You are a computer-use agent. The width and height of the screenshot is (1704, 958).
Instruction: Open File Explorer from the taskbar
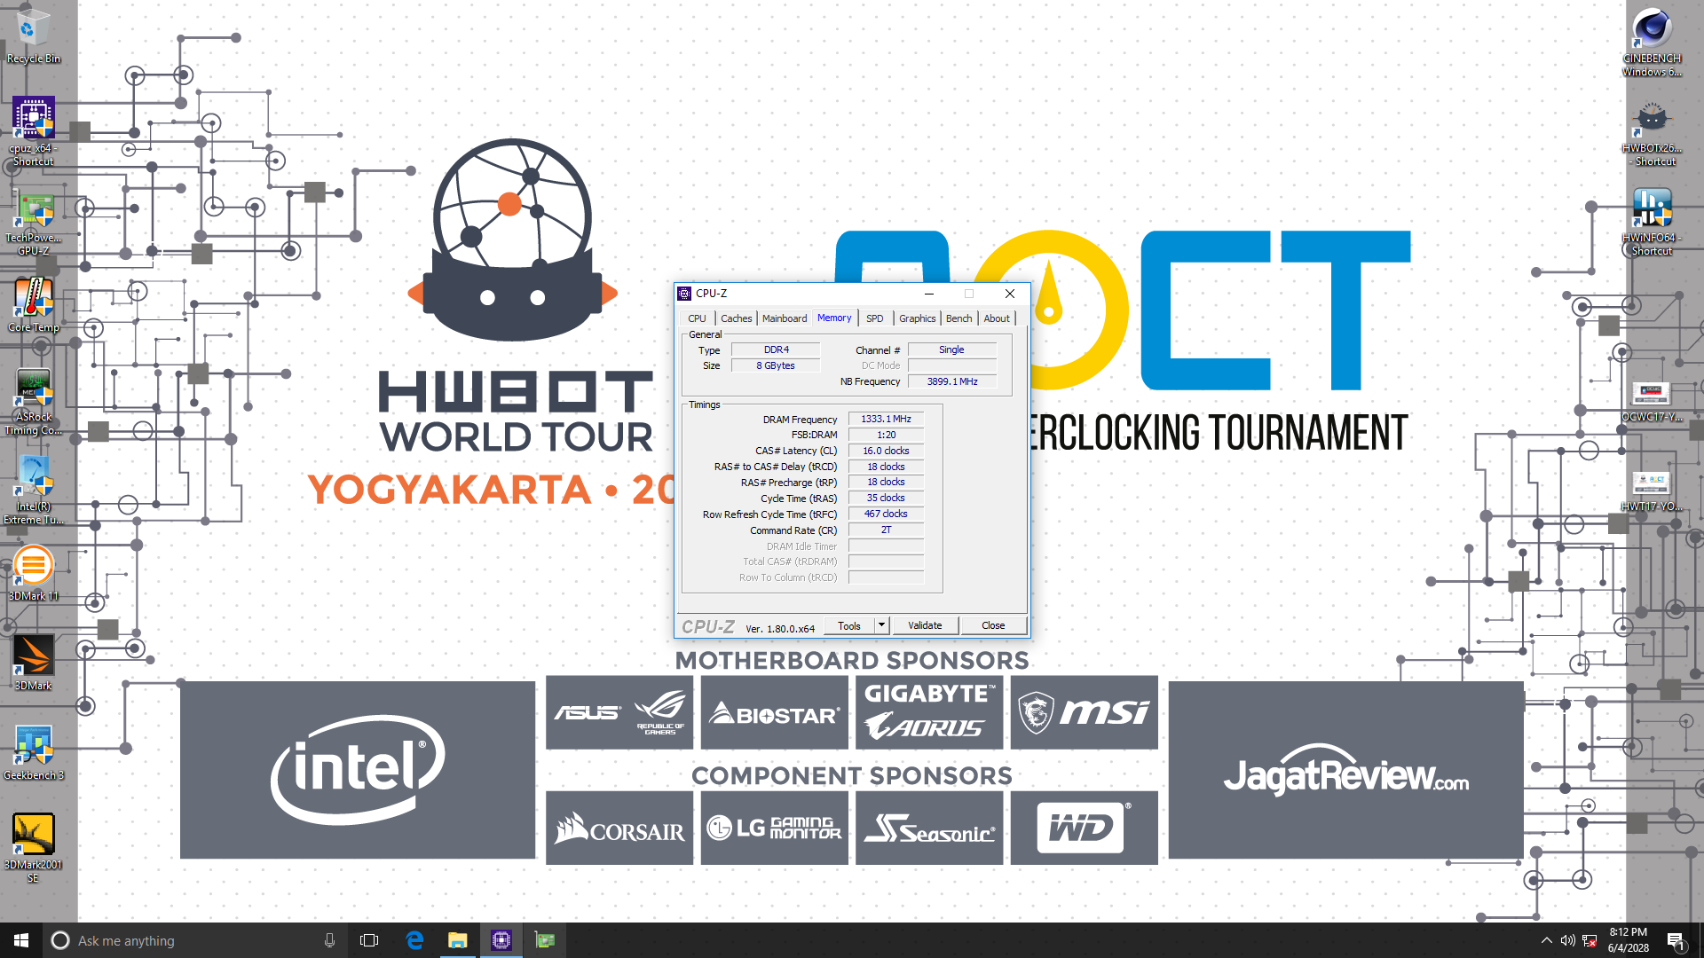tap(457, 940)
